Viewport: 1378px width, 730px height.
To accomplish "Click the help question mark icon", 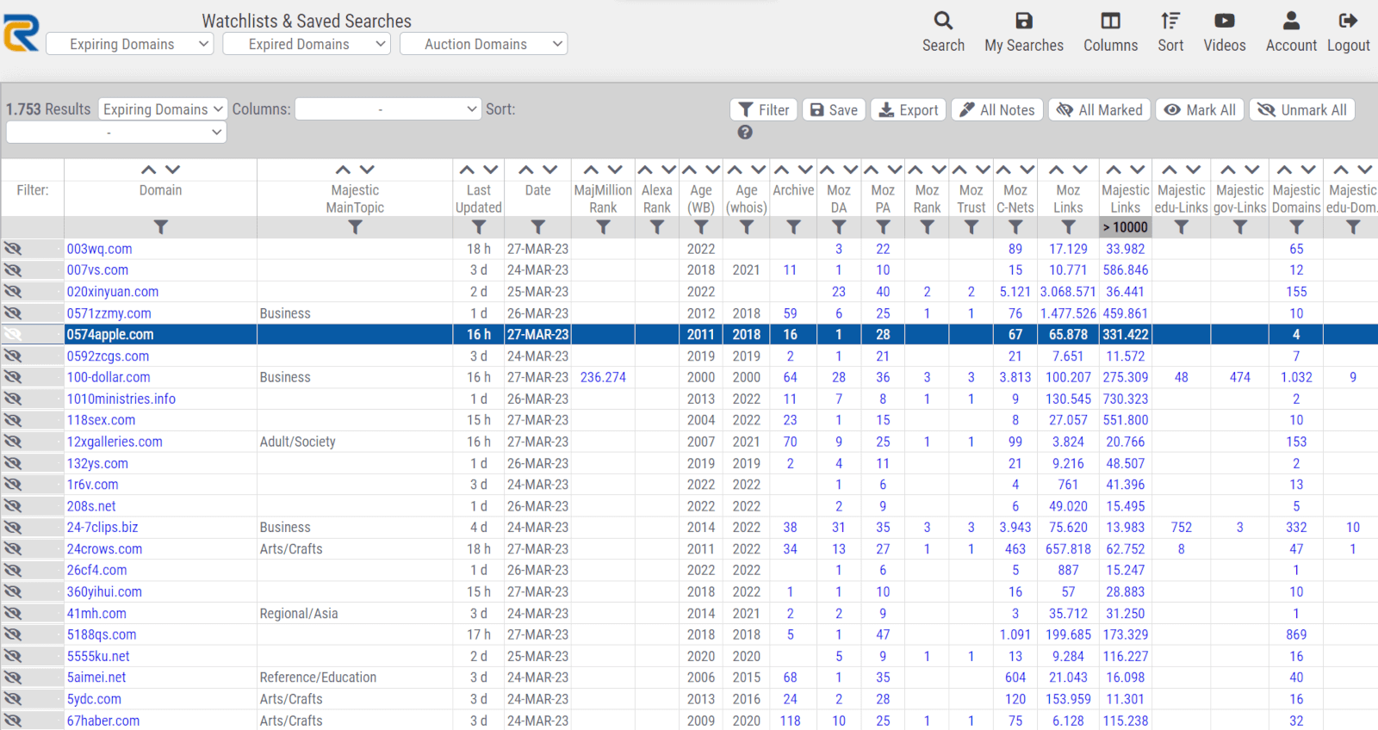I will click(745, 133).
